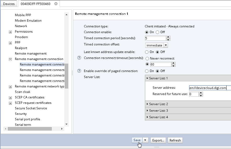Screen dimensions: 231x149
Task: Collapse the Remote management connection node
Action: click(10, 59)
